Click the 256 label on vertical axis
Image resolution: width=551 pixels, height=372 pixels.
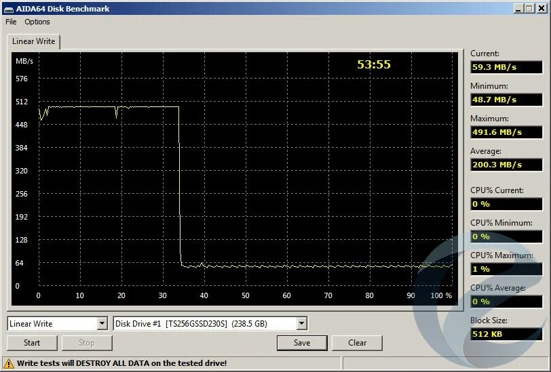point(22,194)
